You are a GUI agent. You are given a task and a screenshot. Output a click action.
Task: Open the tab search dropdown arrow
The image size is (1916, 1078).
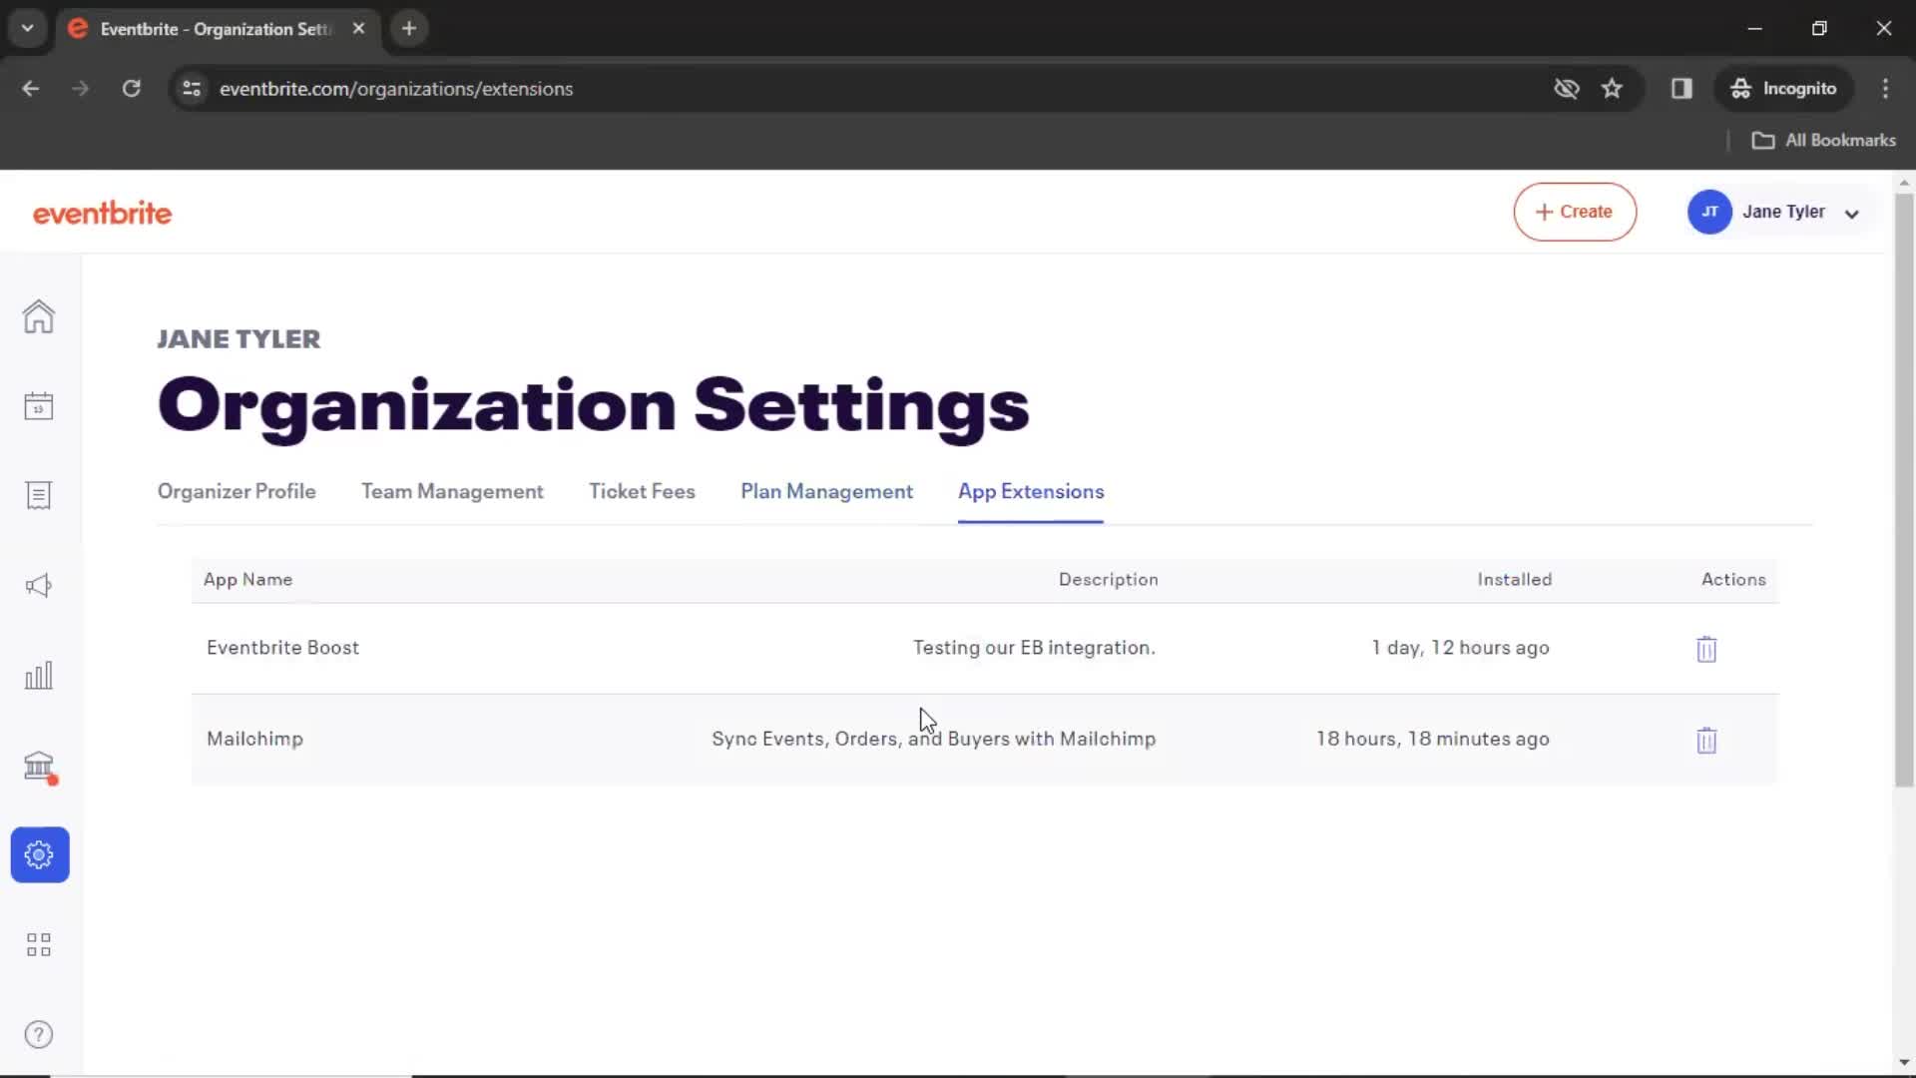28,29
